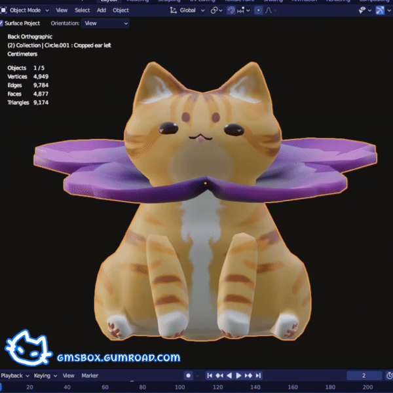The image size is (393, 393).
Task: Open the pivot point selector
Action: pos(216,10)
